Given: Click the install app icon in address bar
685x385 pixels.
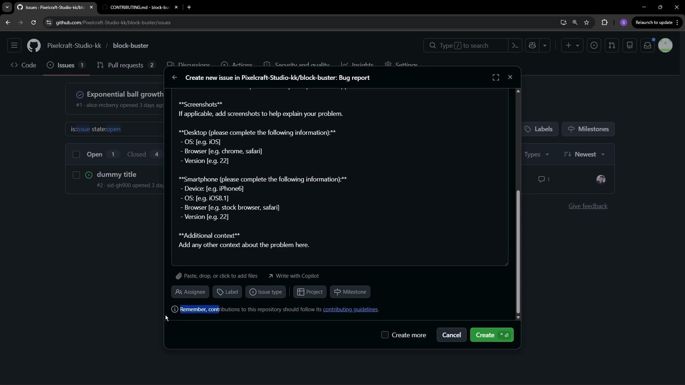Looking at the screenshot, I should click(x=563, y=22).
